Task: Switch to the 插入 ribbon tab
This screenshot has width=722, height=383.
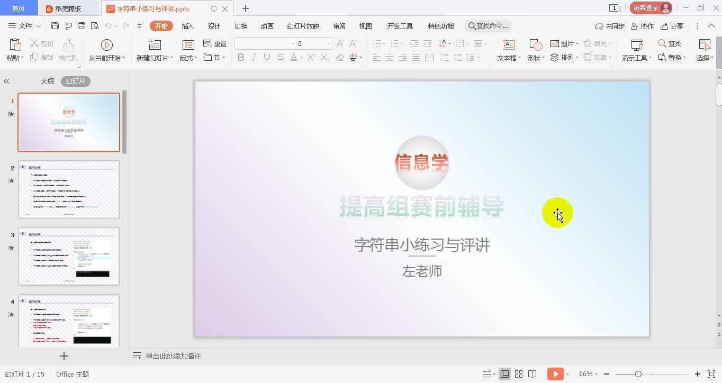Action: point(187,25)
